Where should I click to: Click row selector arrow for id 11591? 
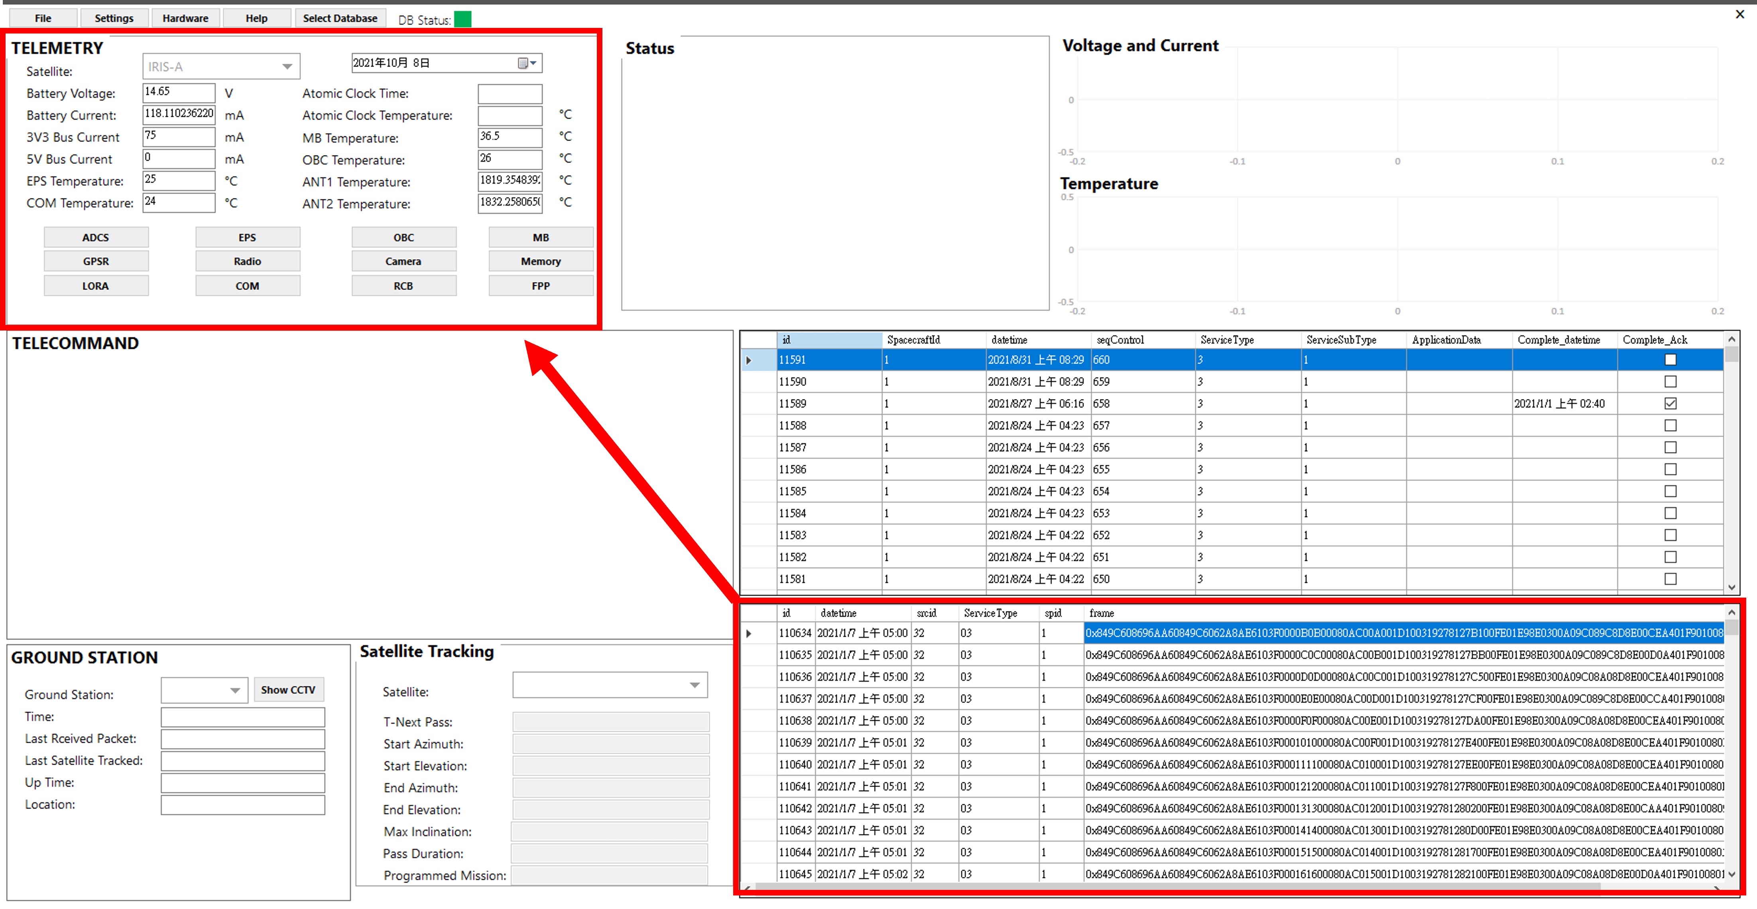coord(749,360)
